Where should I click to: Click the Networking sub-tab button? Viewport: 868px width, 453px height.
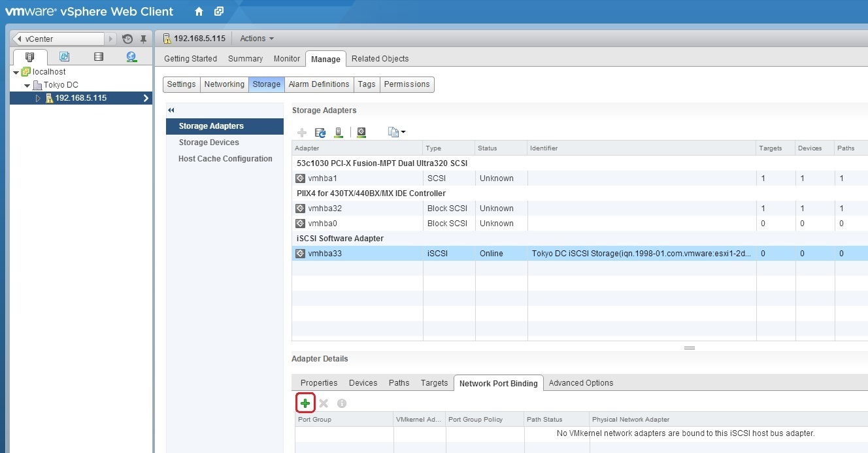click(x=224, y=84)
